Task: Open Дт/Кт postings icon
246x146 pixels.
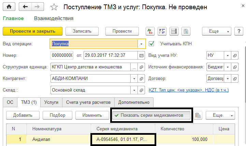Action: pyautogui.click(x=150, y=31)
